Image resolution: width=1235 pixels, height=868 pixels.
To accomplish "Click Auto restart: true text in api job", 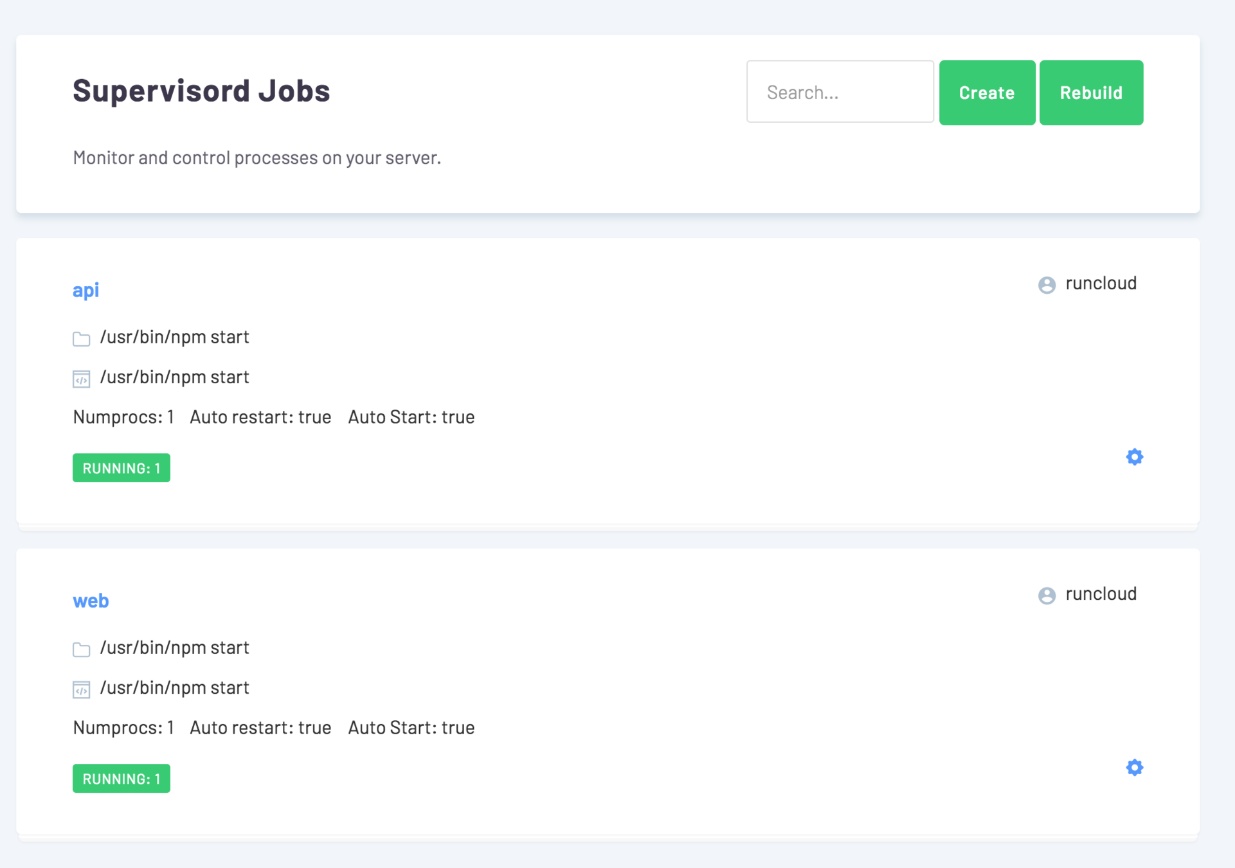I will point(260,417).
